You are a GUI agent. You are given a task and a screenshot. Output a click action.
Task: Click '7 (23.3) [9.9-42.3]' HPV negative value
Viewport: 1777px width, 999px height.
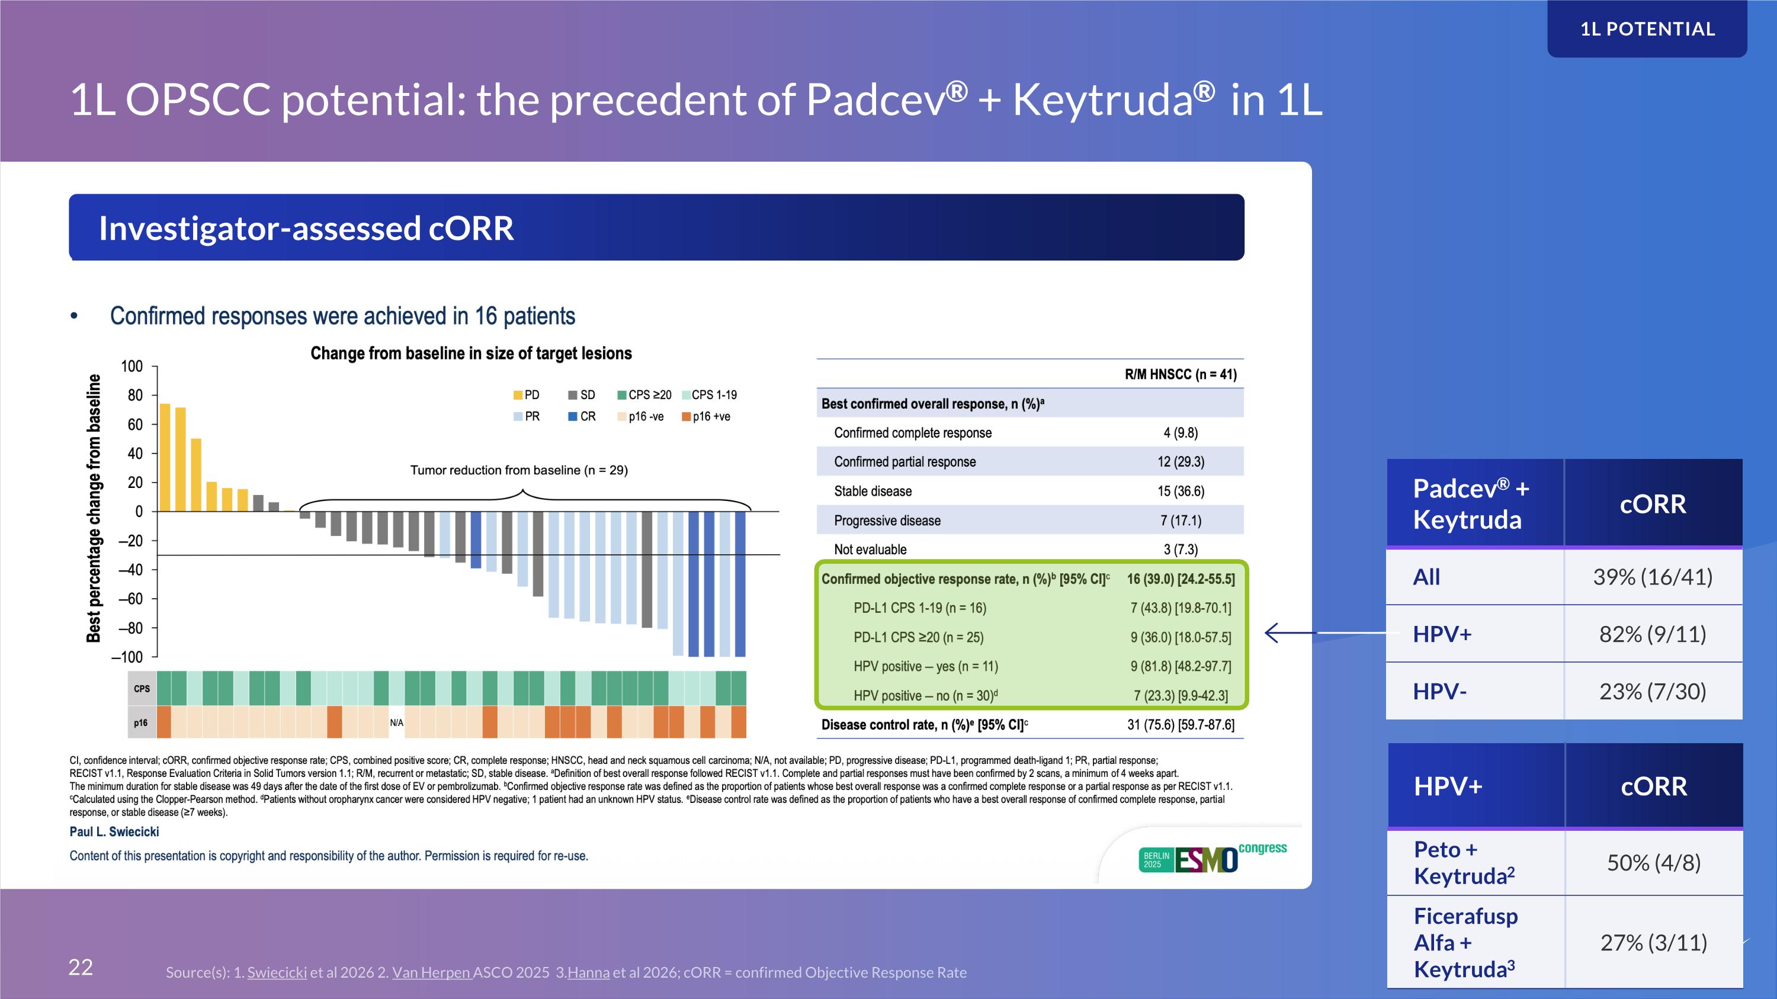click(1181, 696)
